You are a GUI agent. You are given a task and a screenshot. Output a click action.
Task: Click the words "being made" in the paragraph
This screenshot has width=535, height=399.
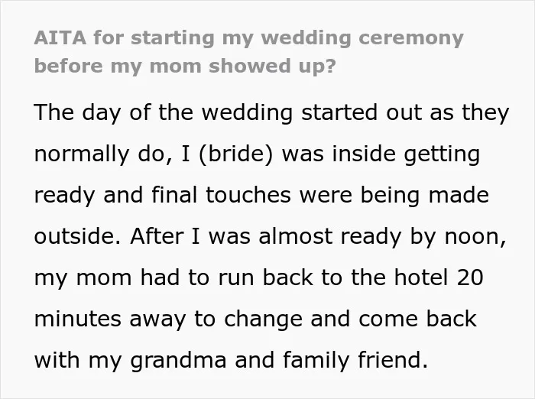425,196
